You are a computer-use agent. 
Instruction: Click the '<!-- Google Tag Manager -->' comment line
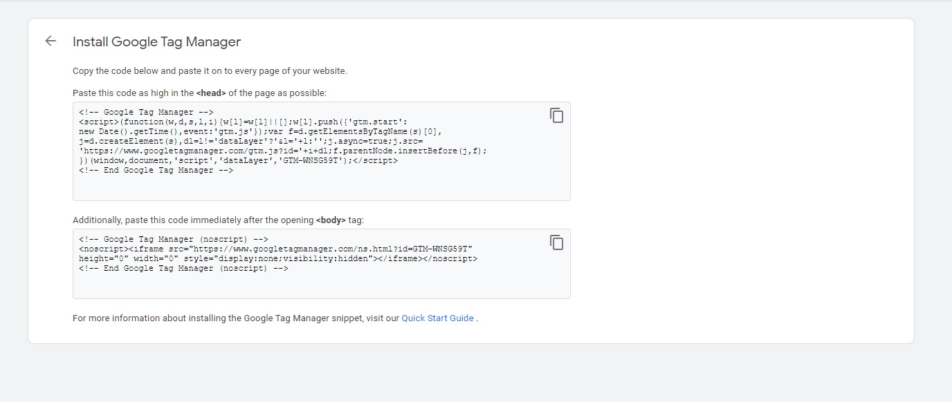pyautogui.click(x=147, y=112)
